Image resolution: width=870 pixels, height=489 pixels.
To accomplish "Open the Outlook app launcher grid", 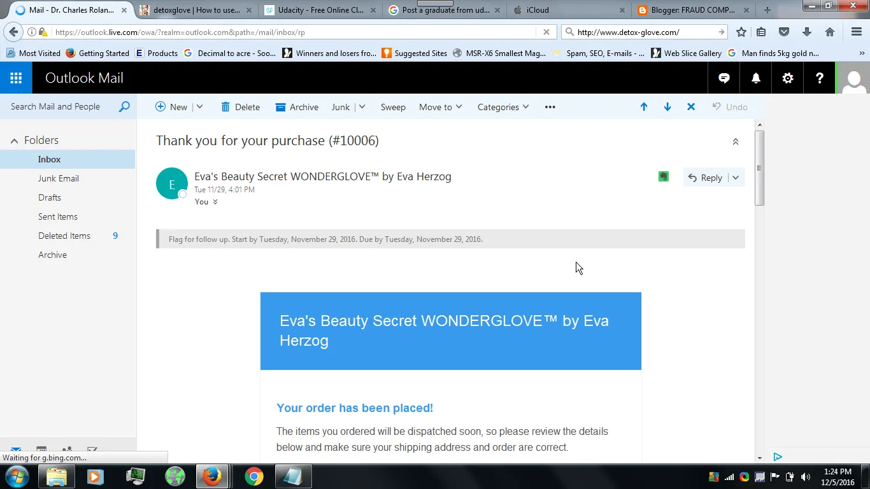I will (16, 78).
